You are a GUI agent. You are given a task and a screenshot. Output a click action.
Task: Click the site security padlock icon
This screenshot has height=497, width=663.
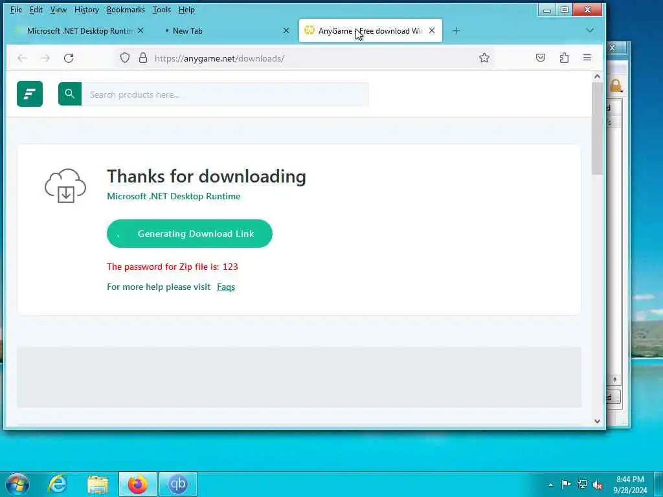click(143, 58)
